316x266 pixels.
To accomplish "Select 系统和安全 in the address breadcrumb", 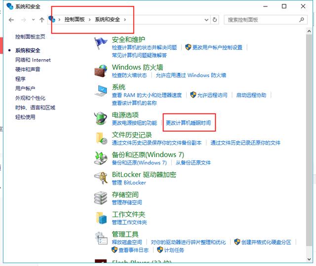I will [108, 20].
